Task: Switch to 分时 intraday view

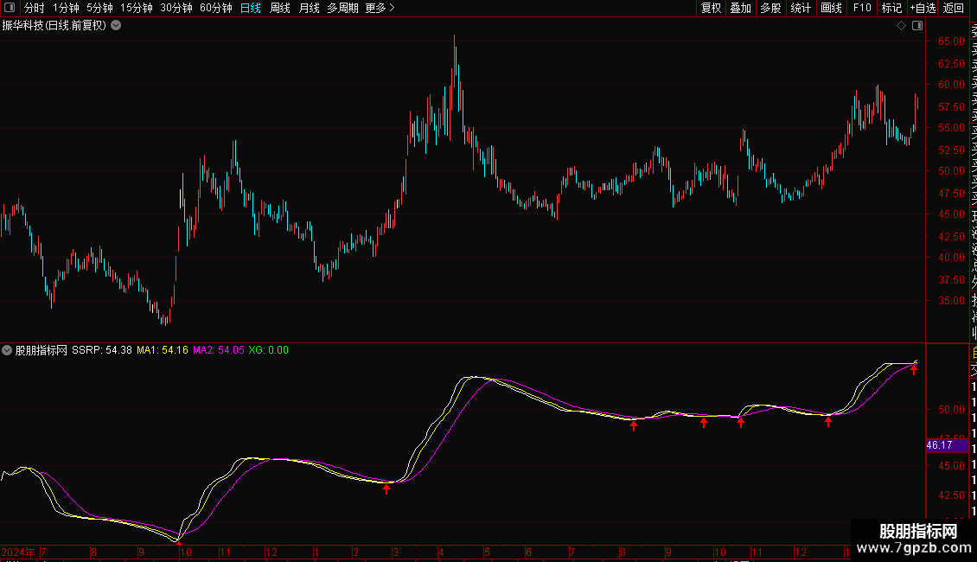Action: (x=35, y=8)
